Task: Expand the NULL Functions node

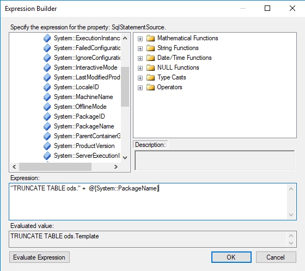Action: [x=140, y=68]
